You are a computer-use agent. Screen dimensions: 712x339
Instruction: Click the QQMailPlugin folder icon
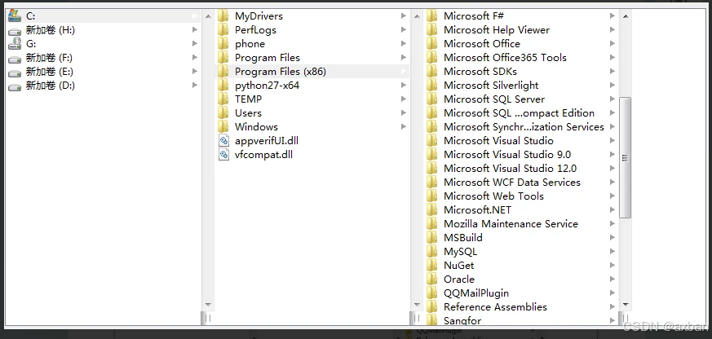click(431, 293)
